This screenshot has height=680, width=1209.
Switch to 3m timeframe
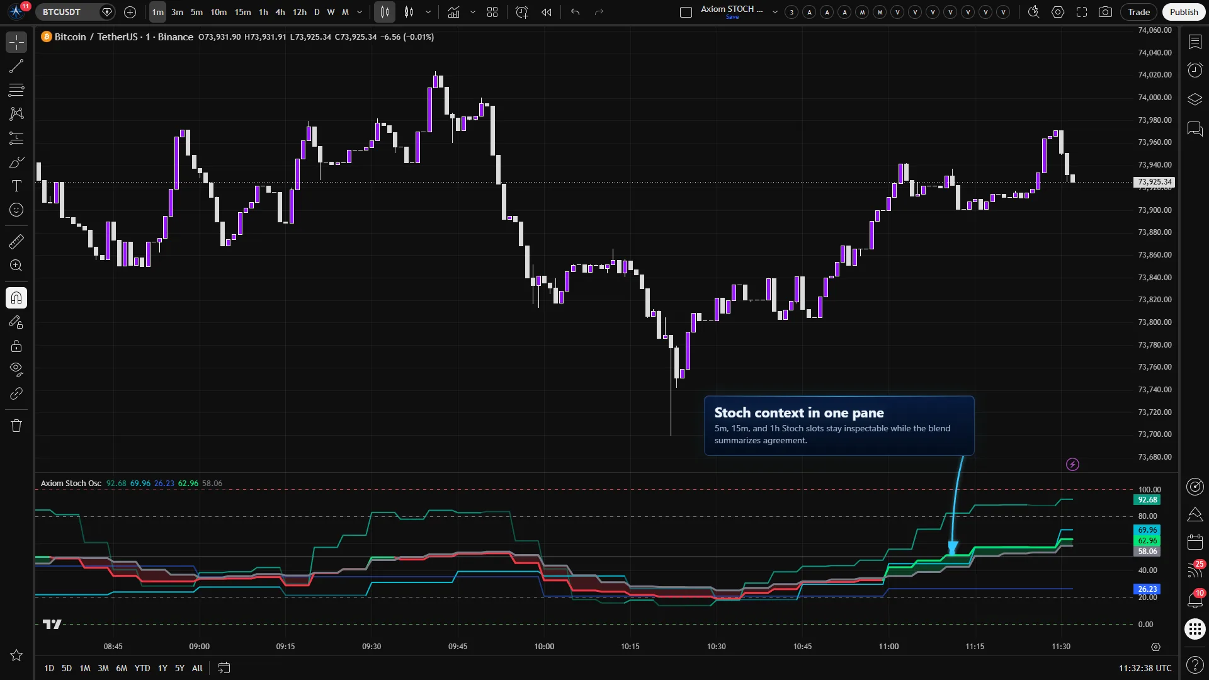(178, 12)
